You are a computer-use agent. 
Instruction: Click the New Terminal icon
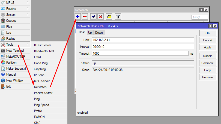coord(3,51)
